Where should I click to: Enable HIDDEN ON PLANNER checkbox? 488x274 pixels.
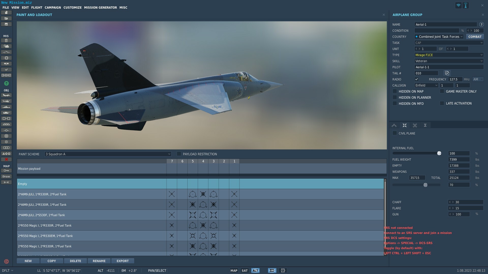click(395, 97)
